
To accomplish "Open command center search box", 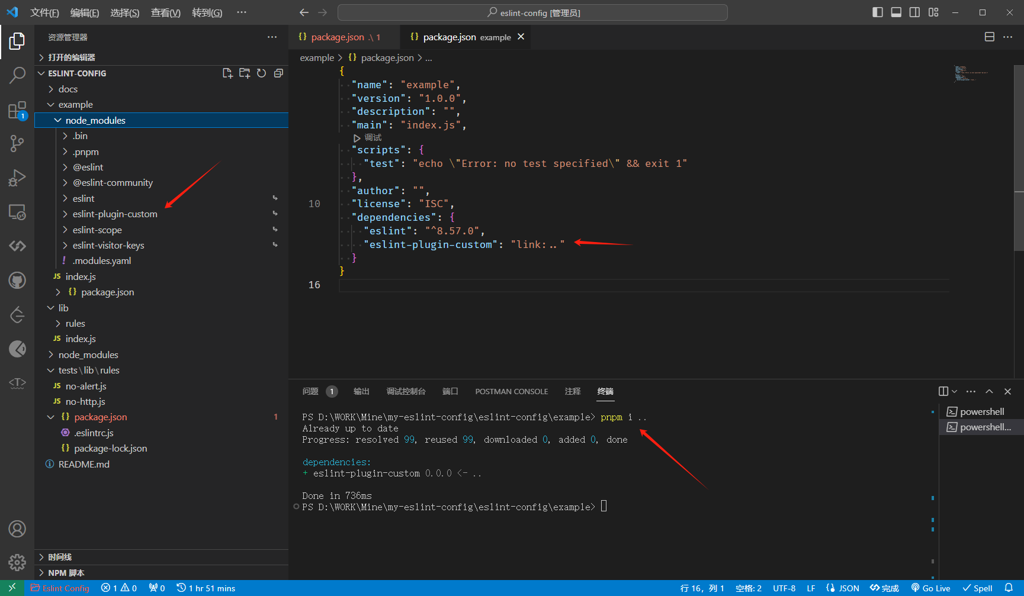I will tap(532, 12).
